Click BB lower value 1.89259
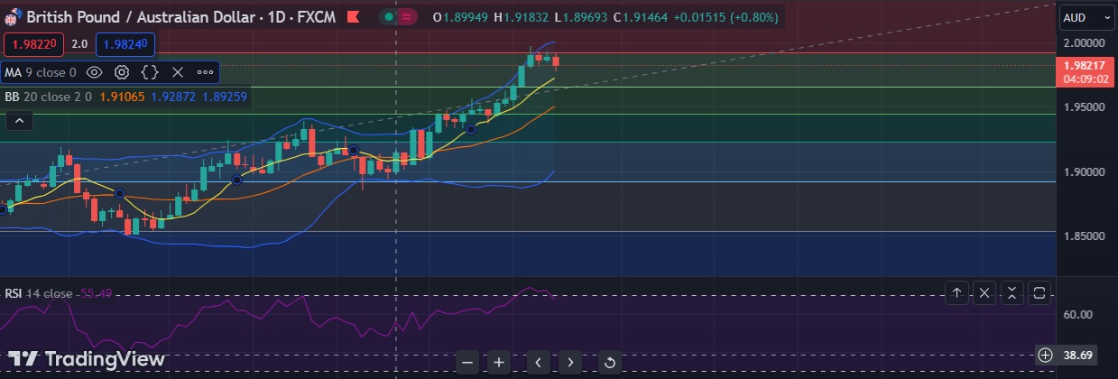1118x379 pixels. click(225, 97)
